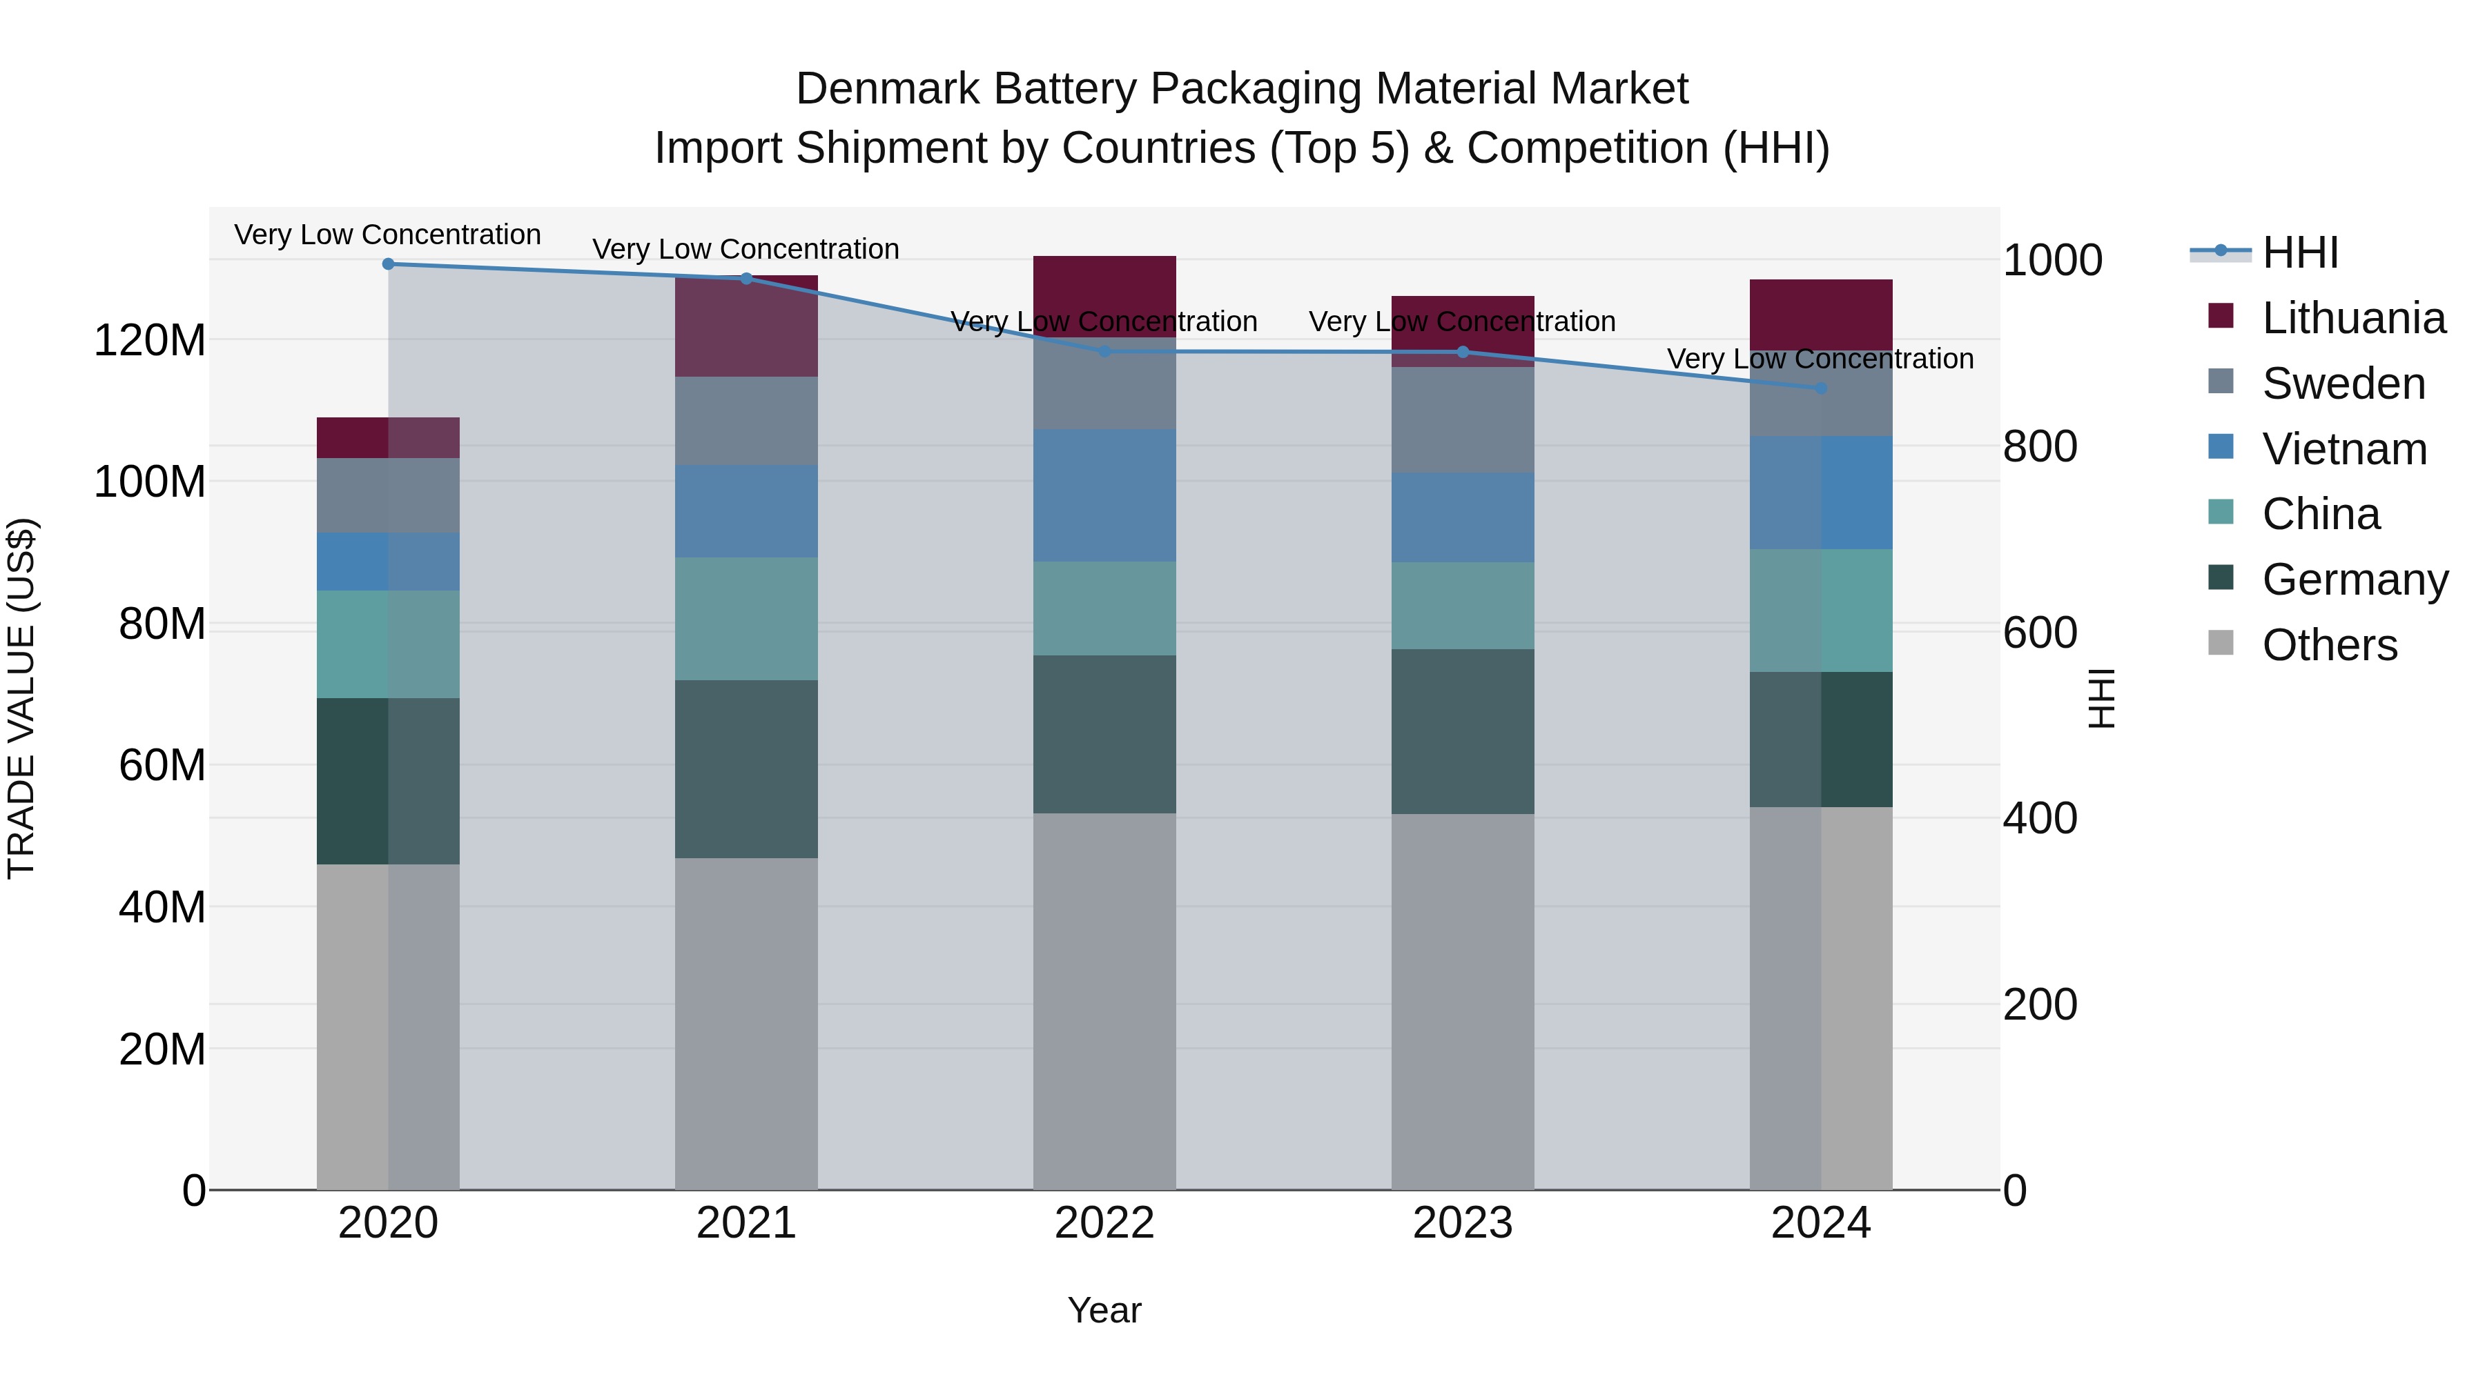Click the 2024 HHI line marker
This screenshot has width=2485, height=1397.
(x=1820, y=388)
